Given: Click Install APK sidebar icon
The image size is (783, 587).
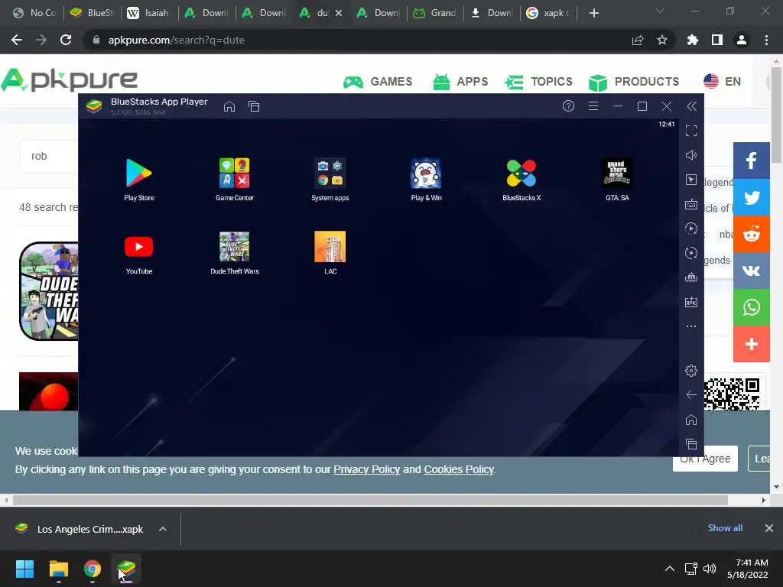Looking at the screenshot, I should pos(691,302).
